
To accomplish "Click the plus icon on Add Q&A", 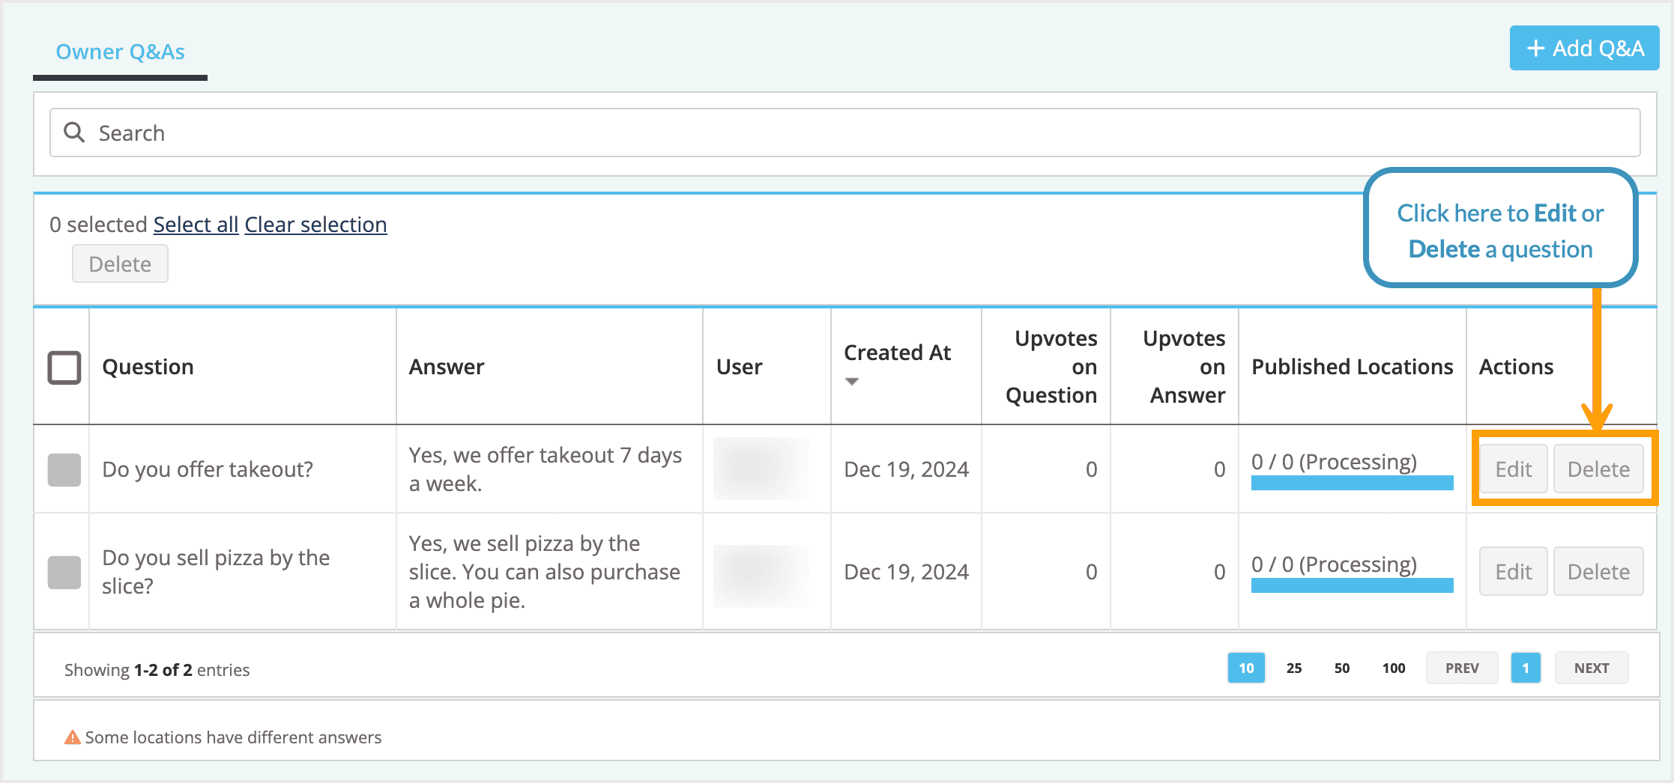I will pos(1536,47).
